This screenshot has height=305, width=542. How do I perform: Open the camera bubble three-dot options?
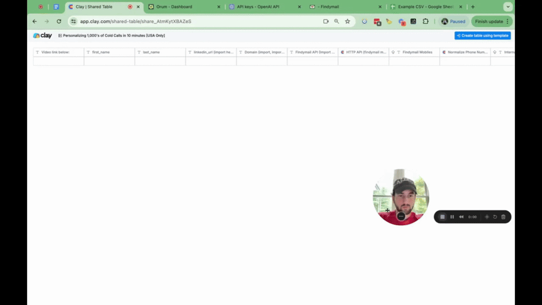tap(401, 216)
